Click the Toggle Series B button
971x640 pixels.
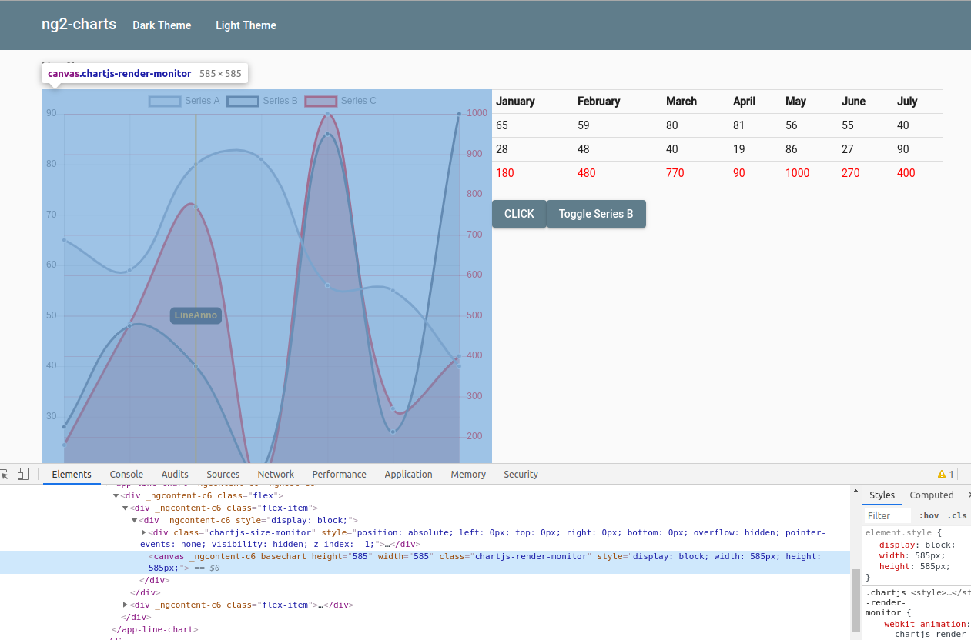tap(596, 214)
